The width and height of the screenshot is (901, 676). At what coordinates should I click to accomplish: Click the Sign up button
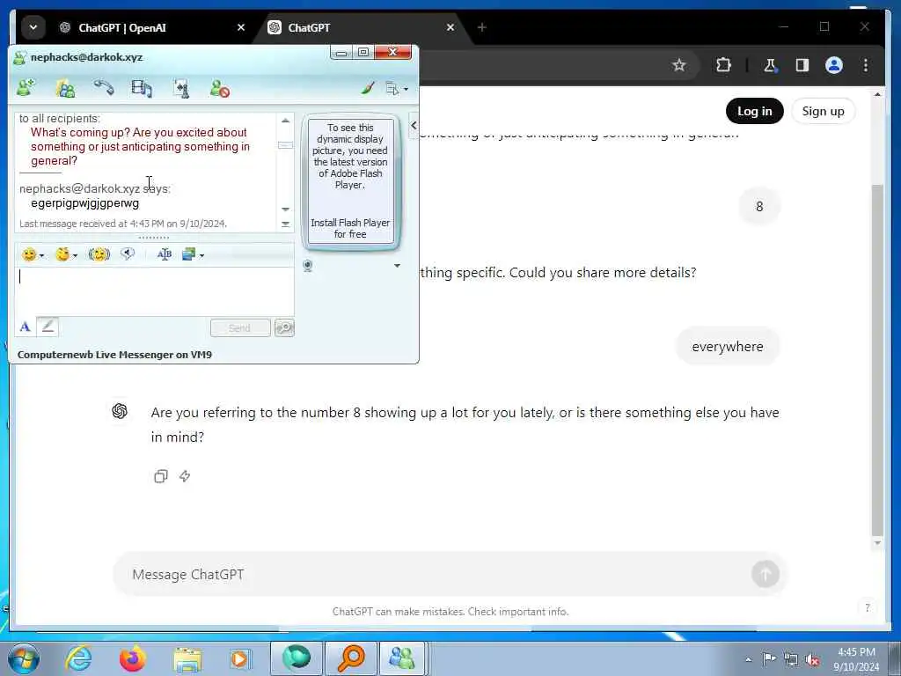pos(823,111)
